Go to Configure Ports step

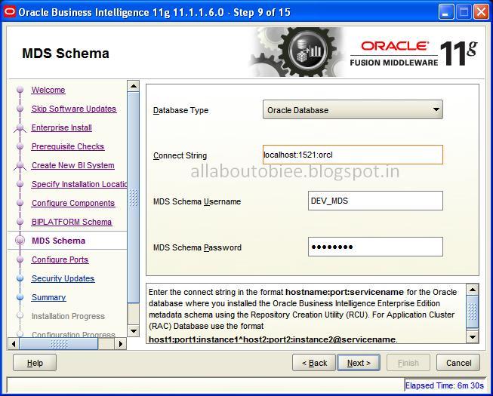pos(60,259)
